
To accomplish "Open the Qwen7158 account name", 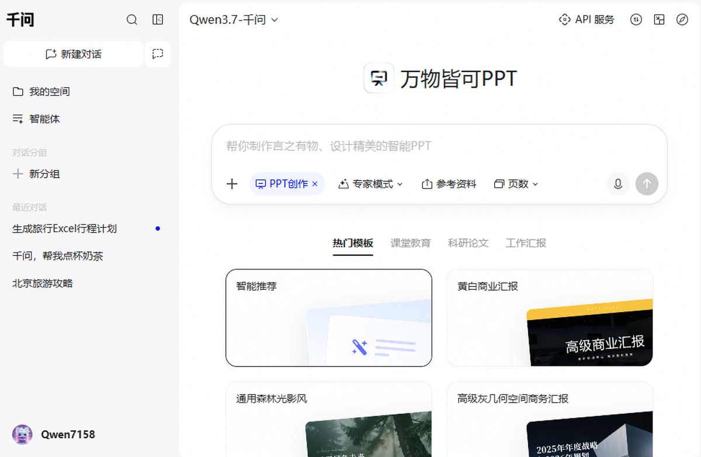I will pyautogui.click(x=68, y=435).
